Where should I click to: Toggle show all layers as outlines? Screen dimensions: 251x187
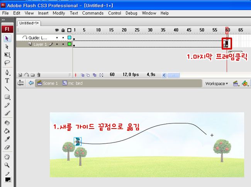pyautogui.click(x=69, y=30)
